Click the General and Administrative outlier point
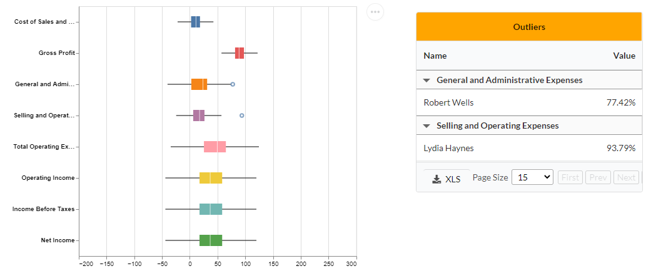Viewport: 656px width, 271px height. click(233, 84)
